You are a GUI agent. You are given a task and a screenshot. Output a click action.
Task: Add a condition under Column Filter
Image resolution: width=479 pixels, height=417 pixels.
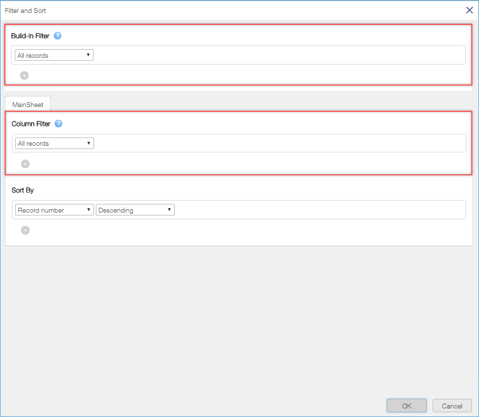(25, 164)
